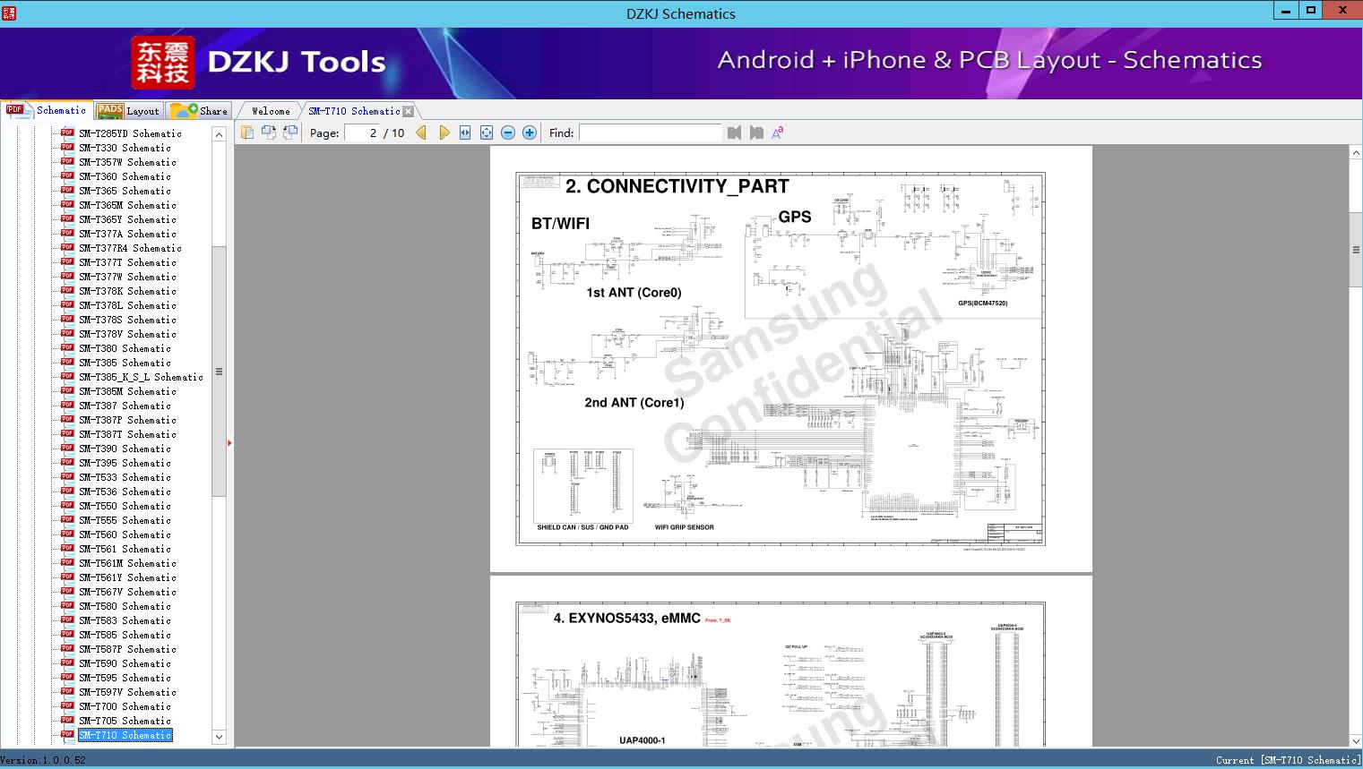
Task: Click the page number input field
Action: tap(362, 132)
